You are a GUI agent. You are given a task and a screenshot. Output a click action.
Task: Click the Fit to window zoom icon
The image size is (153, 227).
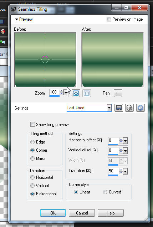pos(76,93)
